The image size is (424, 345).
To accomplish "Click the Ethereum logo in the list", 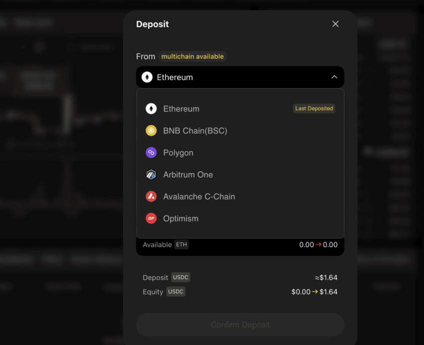I will 151,109.
